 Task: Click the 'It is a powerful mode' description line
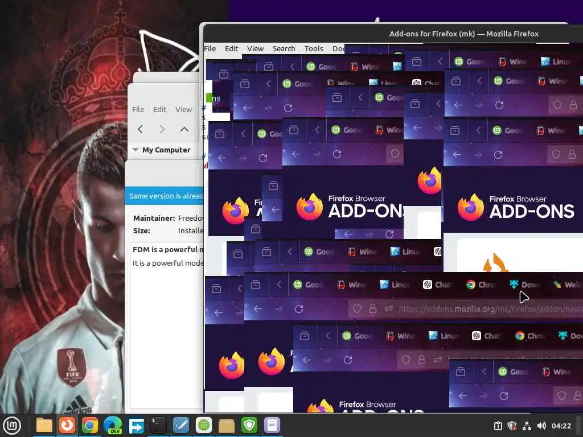coord(168,263)
